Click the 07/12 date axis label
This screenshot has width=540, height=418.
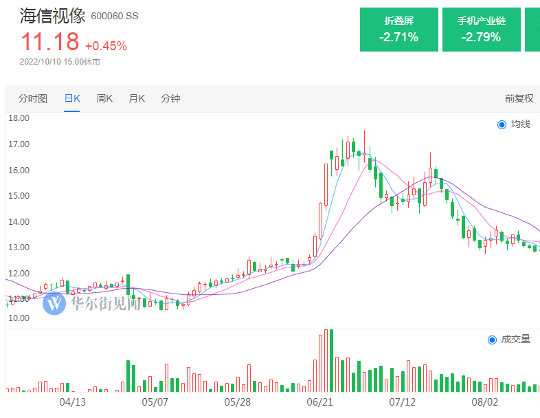tap(402, 402)
